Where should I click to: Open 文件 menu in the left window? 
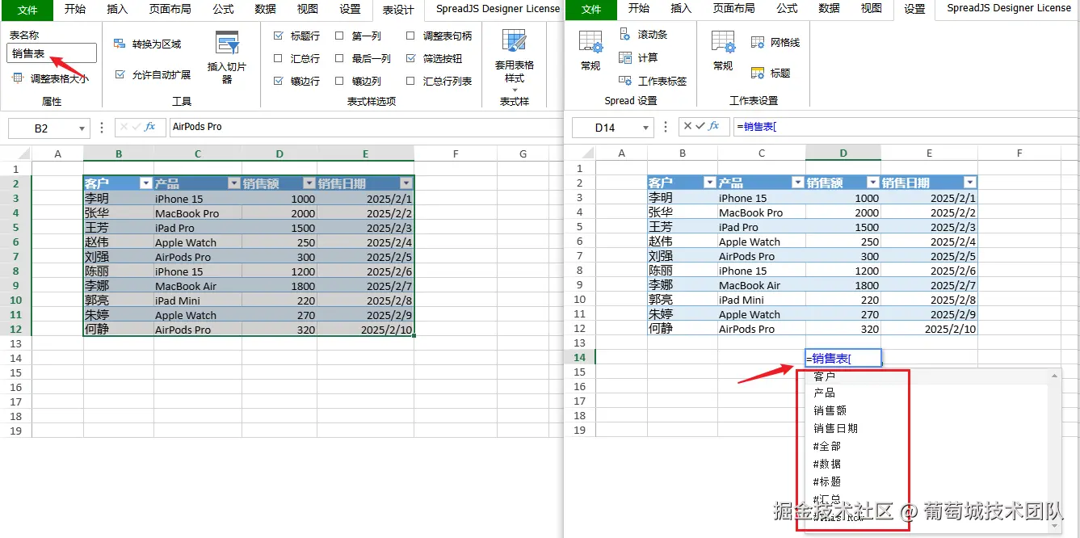(27, 10)
